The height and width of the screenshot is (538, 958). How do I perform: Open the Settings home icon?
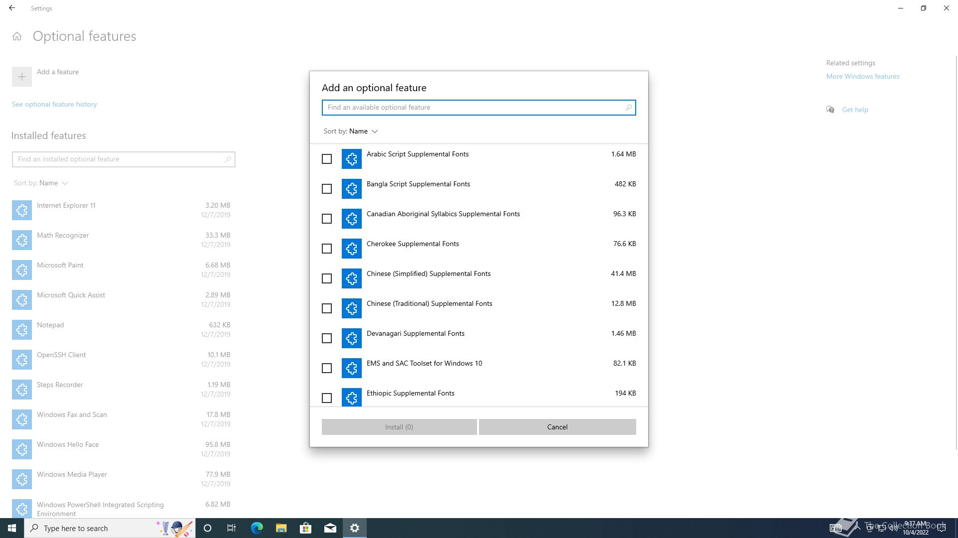[x=17, y=36]
